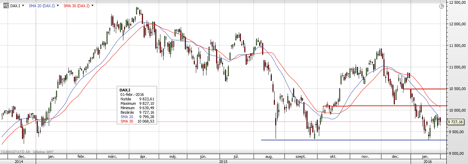468x164 pixels.
Task: Click the SMA 30 10 068,53 row in tooltip
Action: (137, 121)
